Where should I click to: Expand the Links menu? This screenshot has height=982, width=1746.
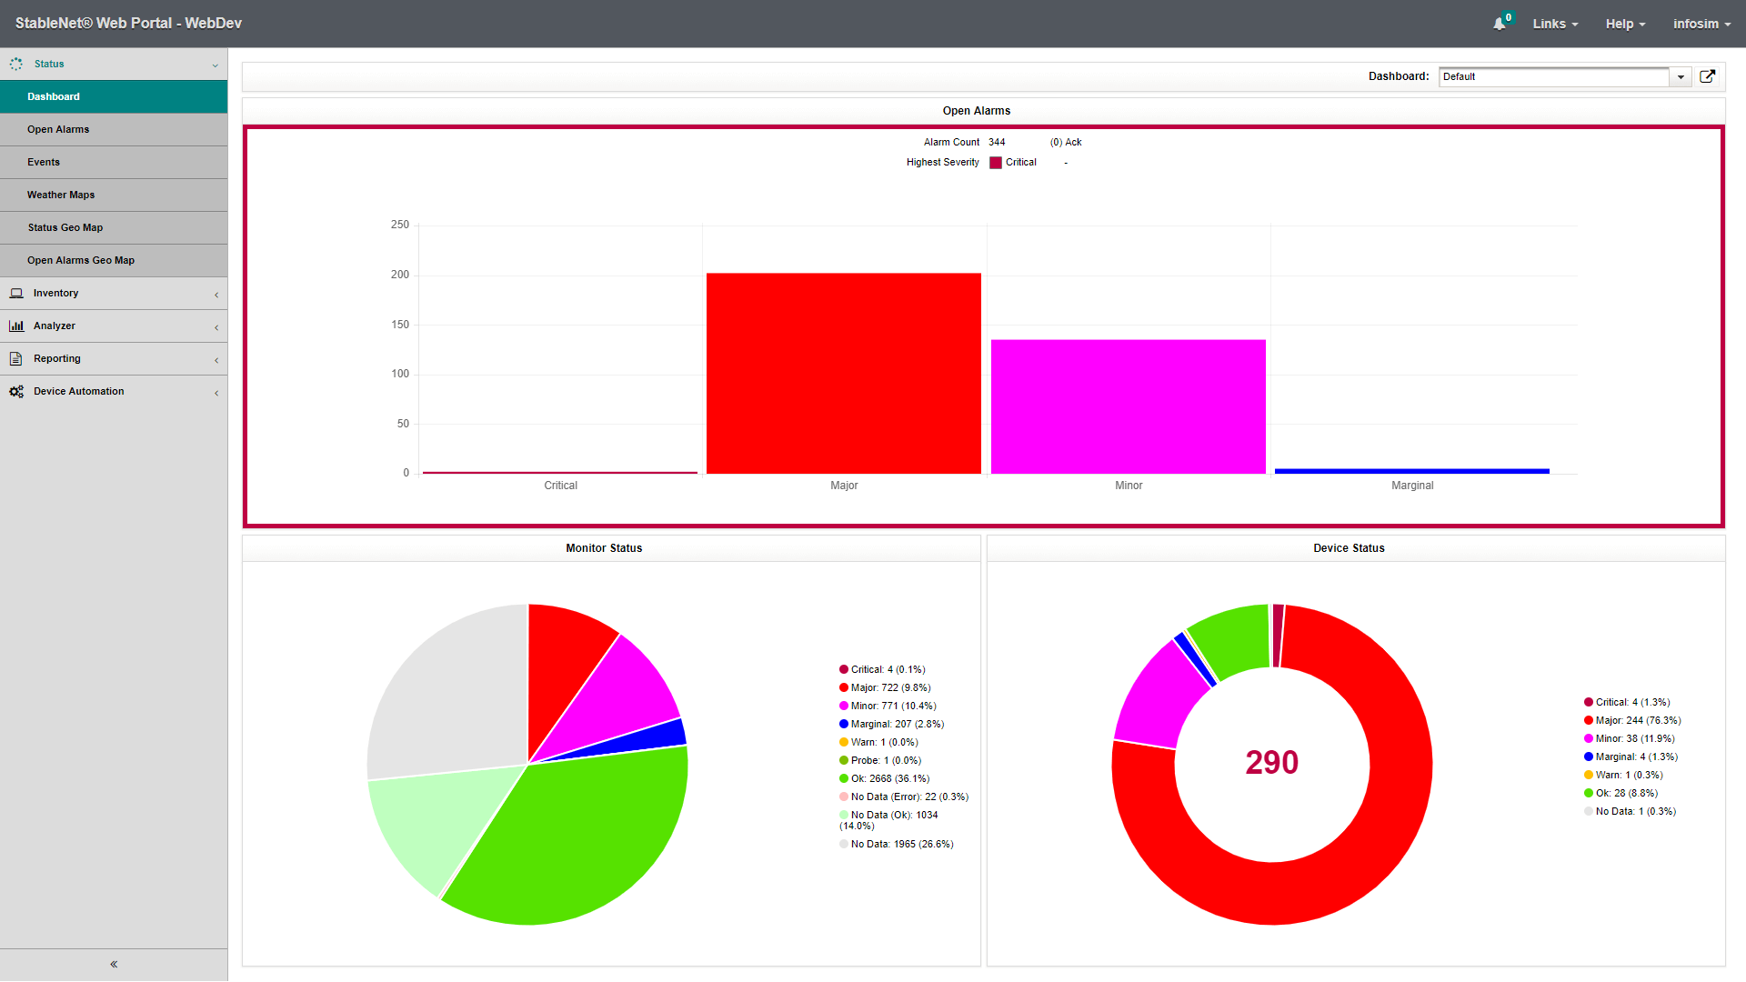[x=1555, y=24]
